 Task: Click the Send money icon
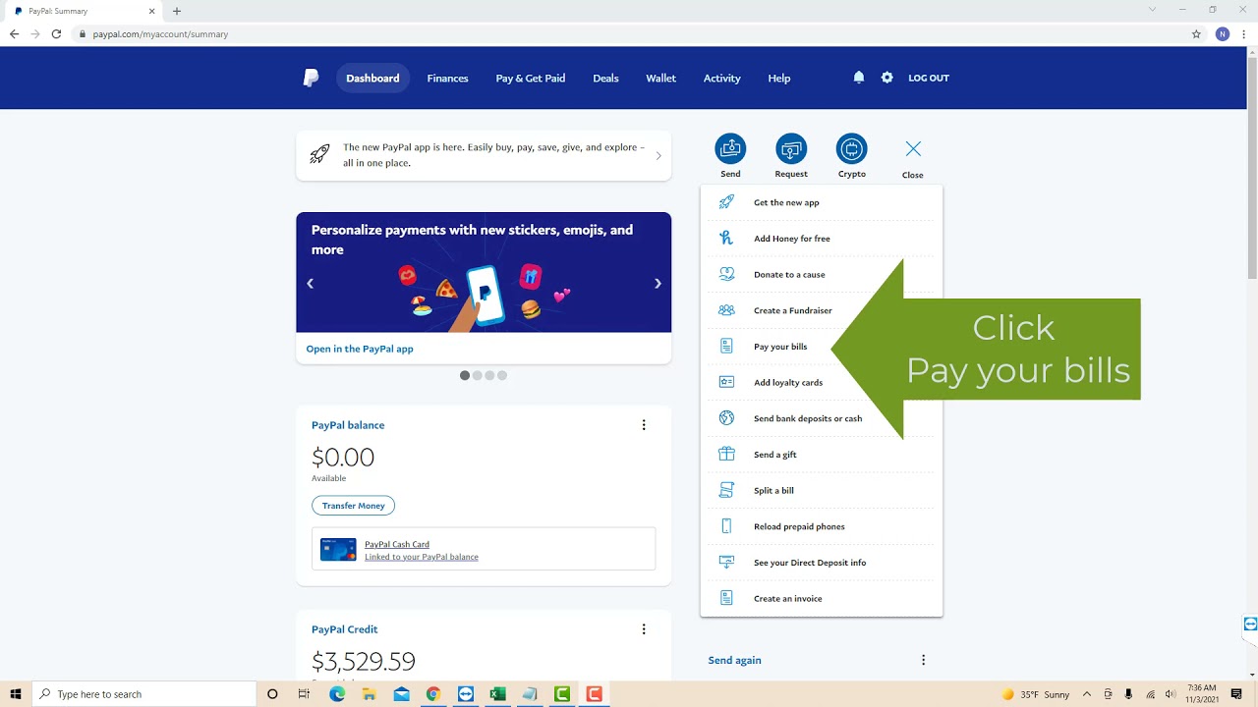tap(730, 146)
